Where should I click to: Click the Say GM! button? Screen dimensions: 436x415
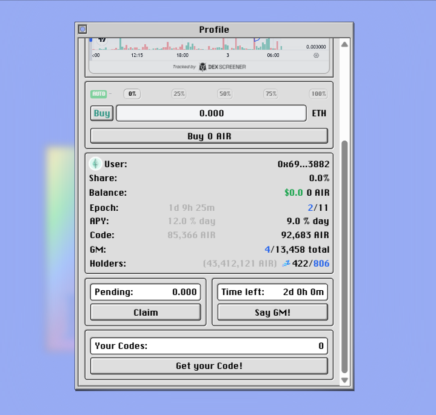coord(272,312)
